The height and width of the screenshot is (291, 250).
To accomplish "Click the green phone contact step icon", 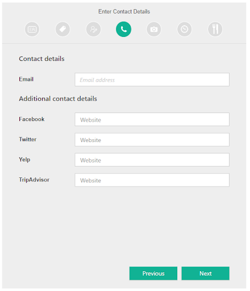I will click(123, 29).
